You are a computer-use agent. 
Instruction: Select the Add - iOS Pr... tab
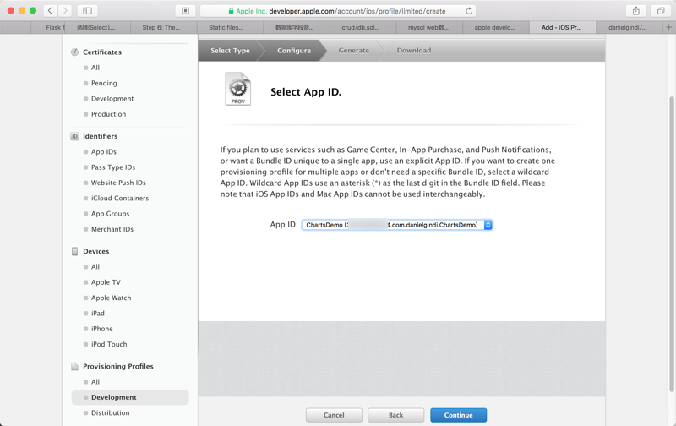561,27
